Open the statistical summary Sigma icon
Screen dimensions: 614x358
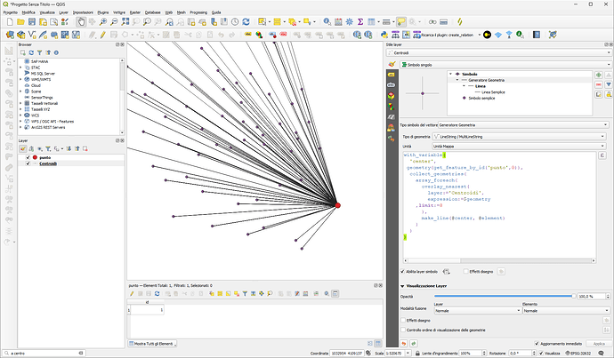pos(360,22)
